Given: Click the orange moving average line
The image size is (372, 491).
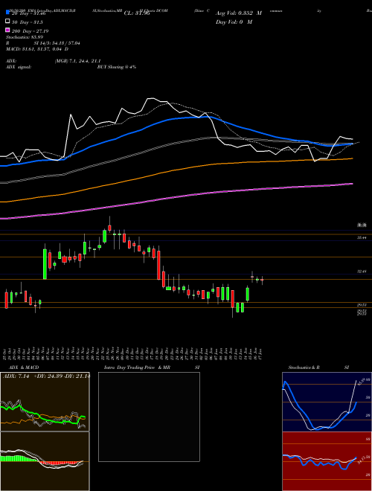Looking at the screenshot, I should pos(176,170).
